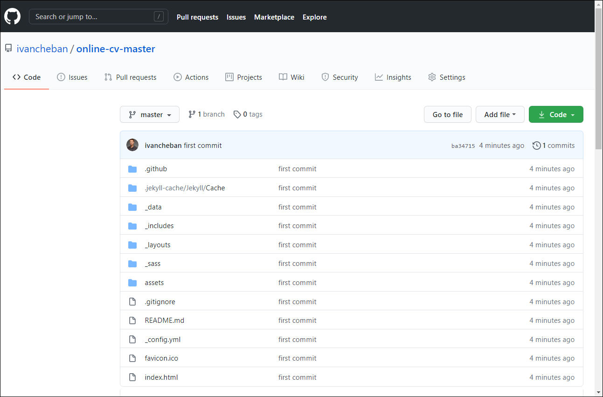Click the scrollbar down arrow
The height and width of the screenshot is (397, 603).
[x=599, y=392]
